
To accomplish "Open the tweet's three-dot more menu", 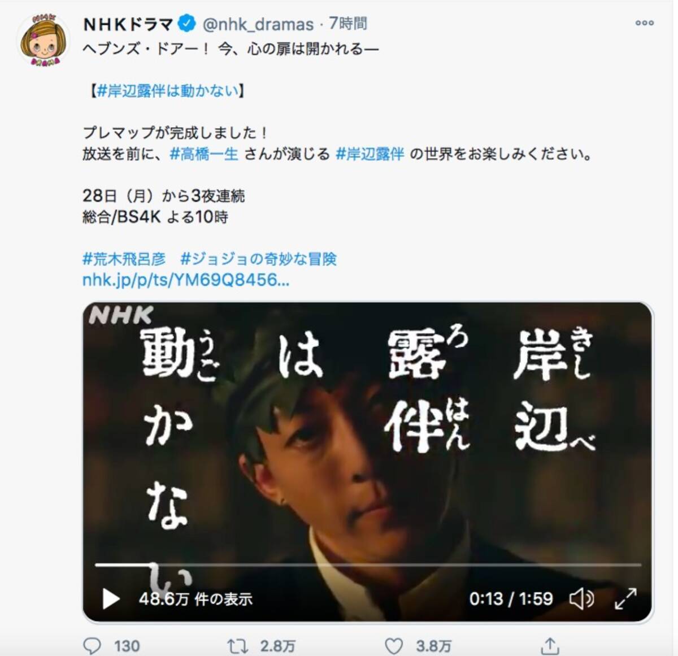I will 644,23.
